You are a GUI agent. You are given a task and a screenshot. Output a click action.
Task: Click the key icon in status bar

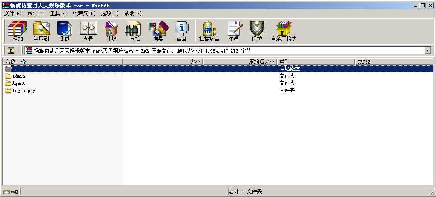[15, 191]
